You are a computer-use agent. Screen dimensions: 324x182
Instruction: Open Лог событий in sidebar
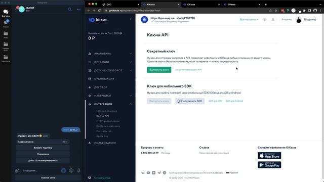(104, 131)
